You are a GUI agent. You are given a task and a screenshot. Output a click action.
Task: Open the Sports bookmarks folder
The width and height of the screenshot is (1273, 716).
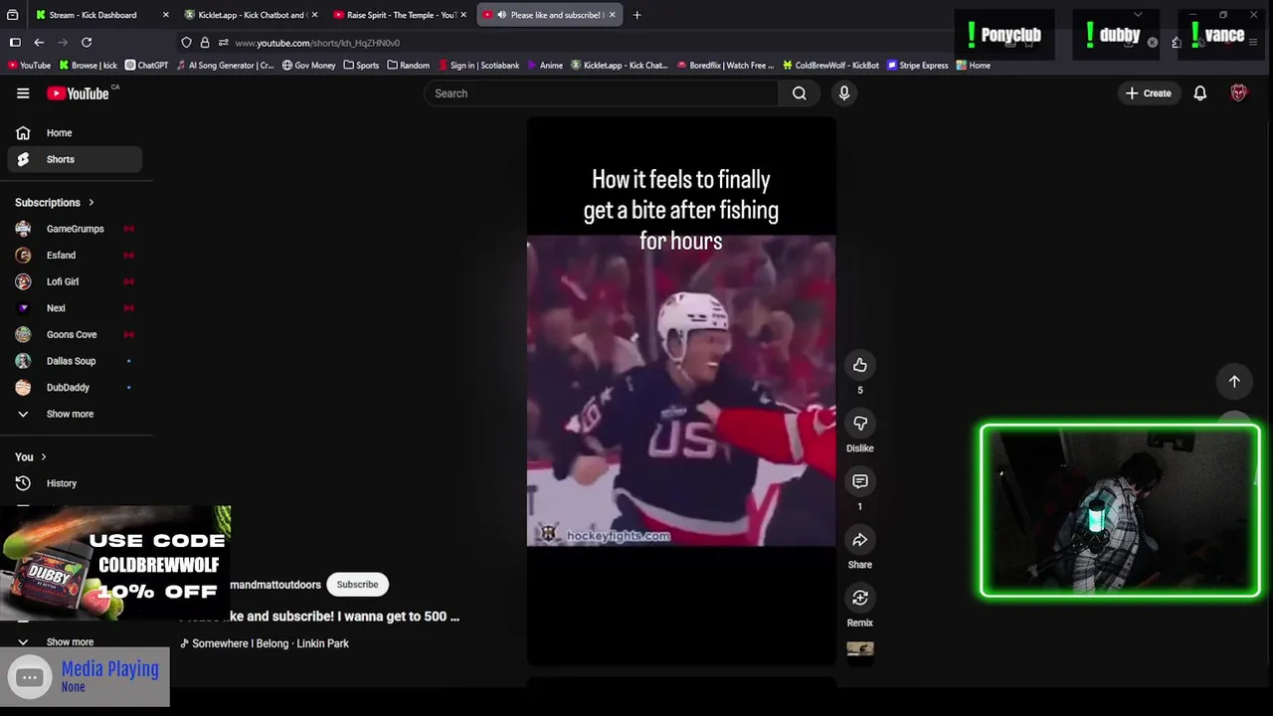point(361,66)
